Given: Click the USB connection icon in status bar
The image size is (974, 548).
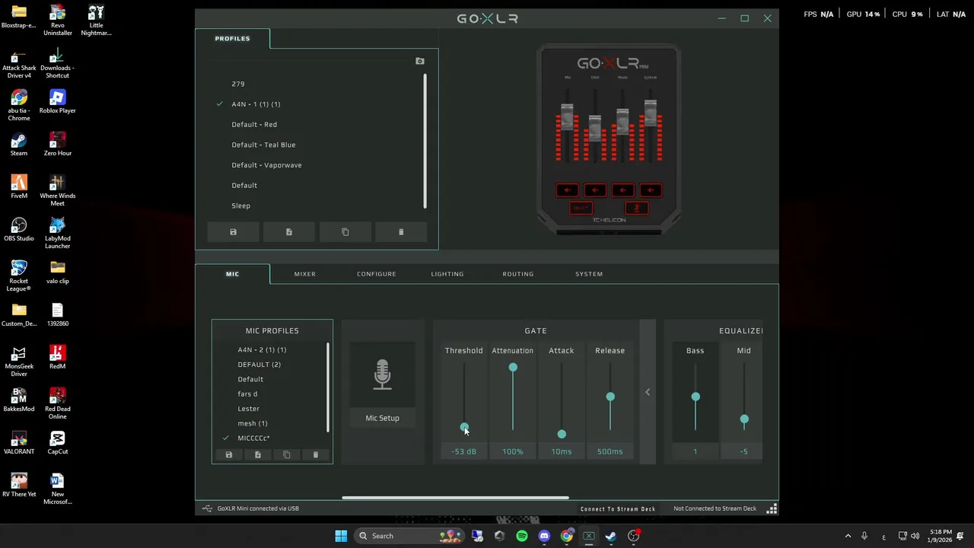Looking at the screenshot, I should [x=207, y=508].
